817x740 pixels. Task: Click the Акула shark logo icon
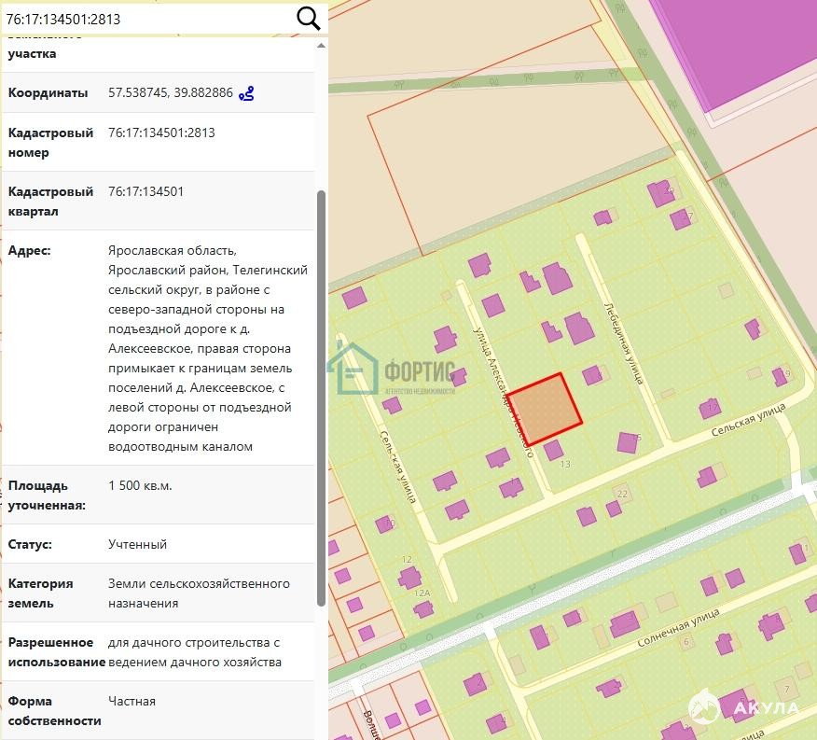pyautogui.click(x=704, y=708)
